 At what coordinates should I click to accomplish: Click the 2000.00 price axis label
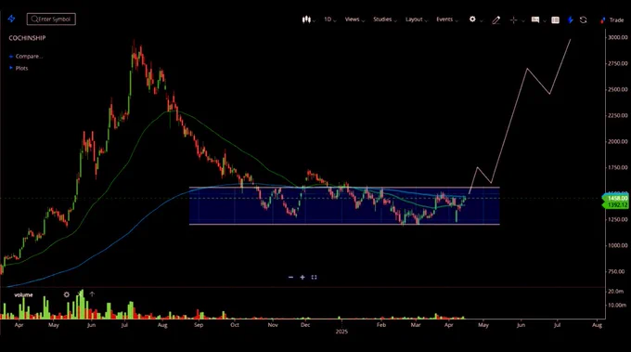(618, 141)
